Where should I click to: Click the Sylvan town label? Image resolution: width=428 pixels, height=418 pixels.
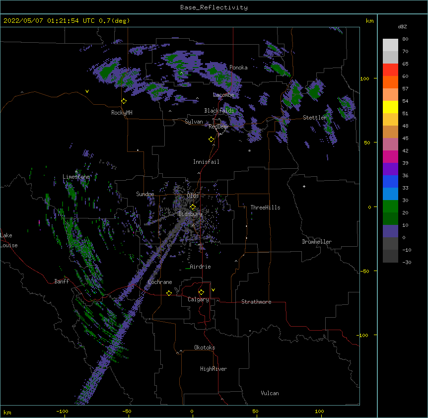point(194,122)
